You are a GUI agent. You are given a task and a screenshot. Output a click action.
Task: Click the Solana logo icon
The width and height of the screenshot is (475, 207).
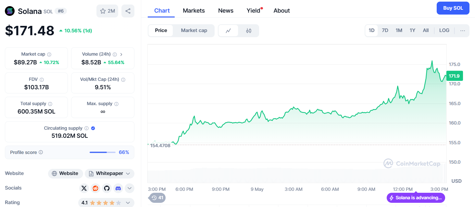tap(10, 11)
